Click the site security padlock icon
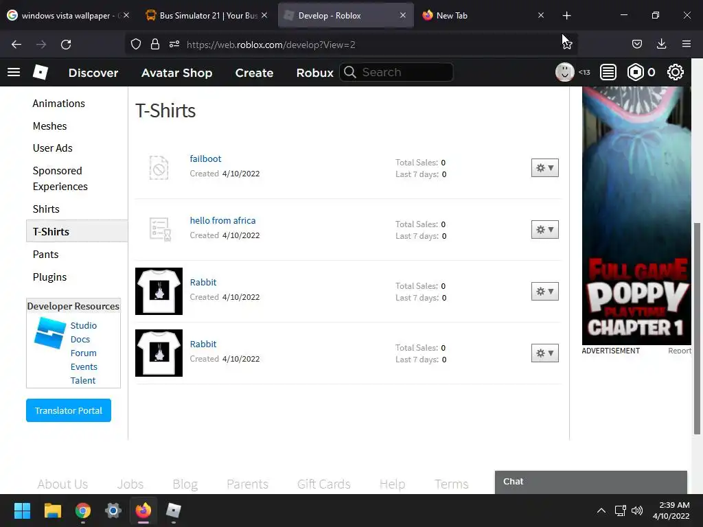The image size is (703, 527). tap(155, 45)
